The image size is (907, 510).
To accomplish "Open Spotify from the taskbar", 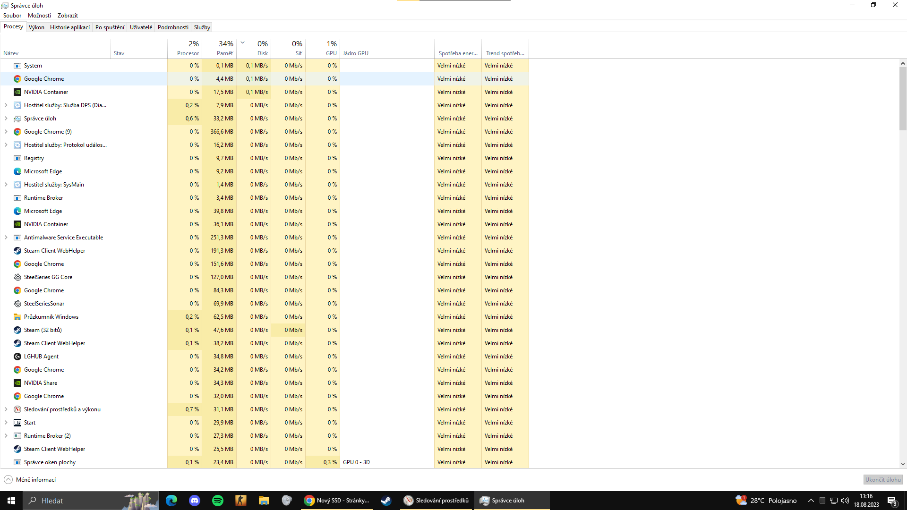I will pyautogui.click(x=218, y=501).
